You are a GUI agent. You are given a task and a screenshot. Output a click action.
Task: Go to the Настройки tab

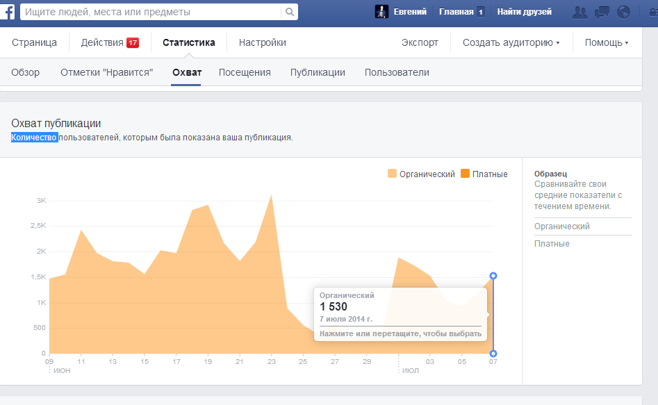pyautogui.click(x=262, y=43)
